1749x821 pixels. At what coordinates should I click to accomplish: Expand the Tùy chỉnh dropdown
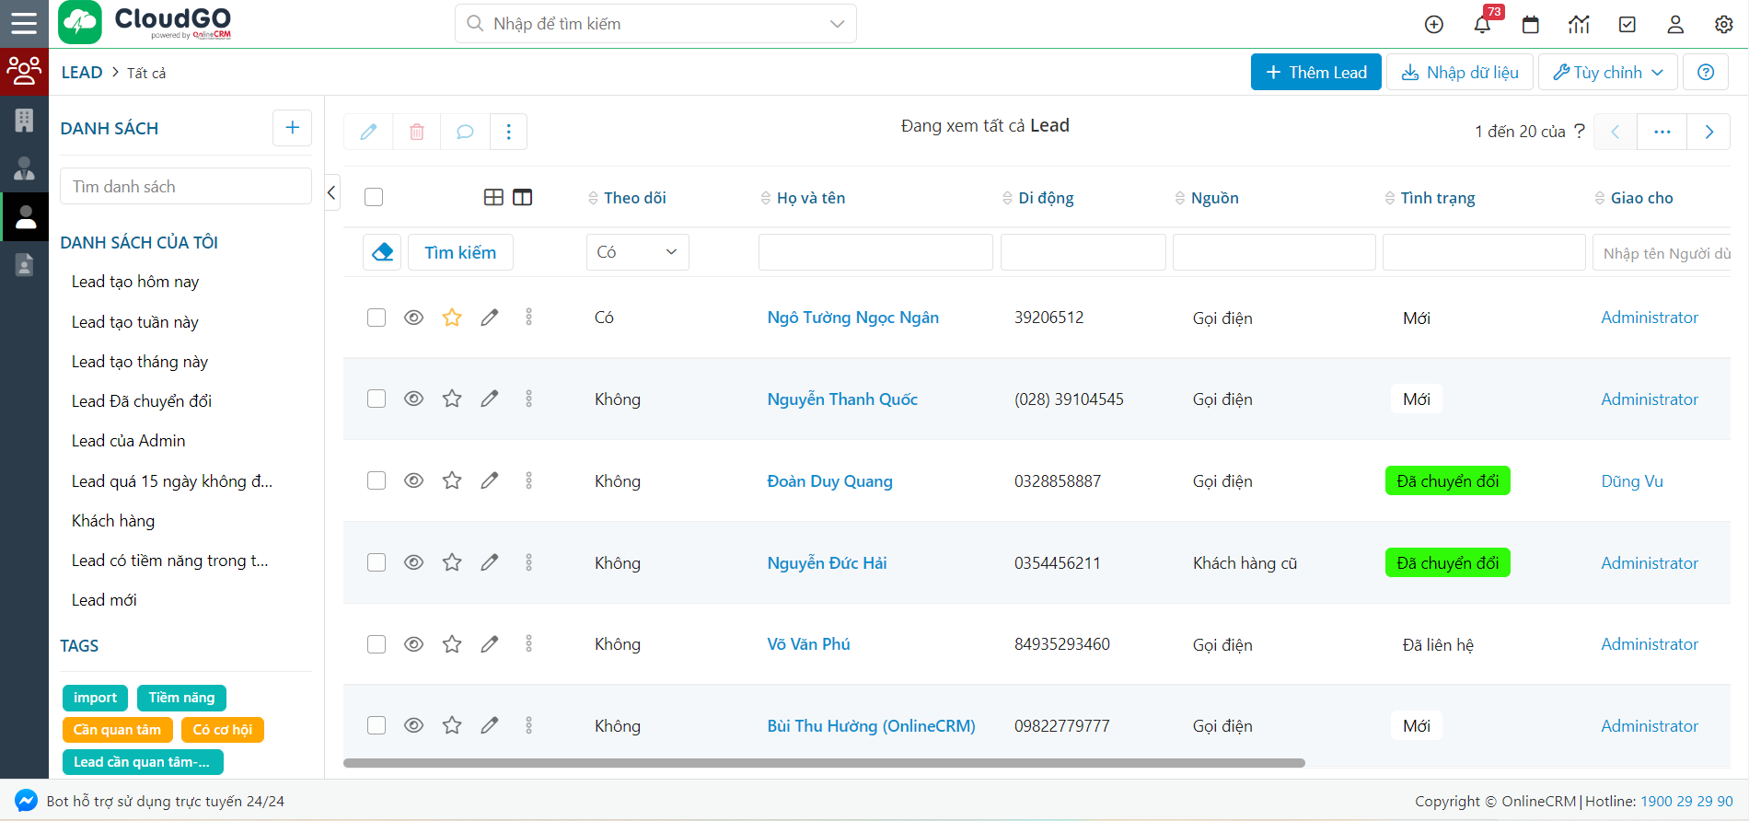(1607, 72)
